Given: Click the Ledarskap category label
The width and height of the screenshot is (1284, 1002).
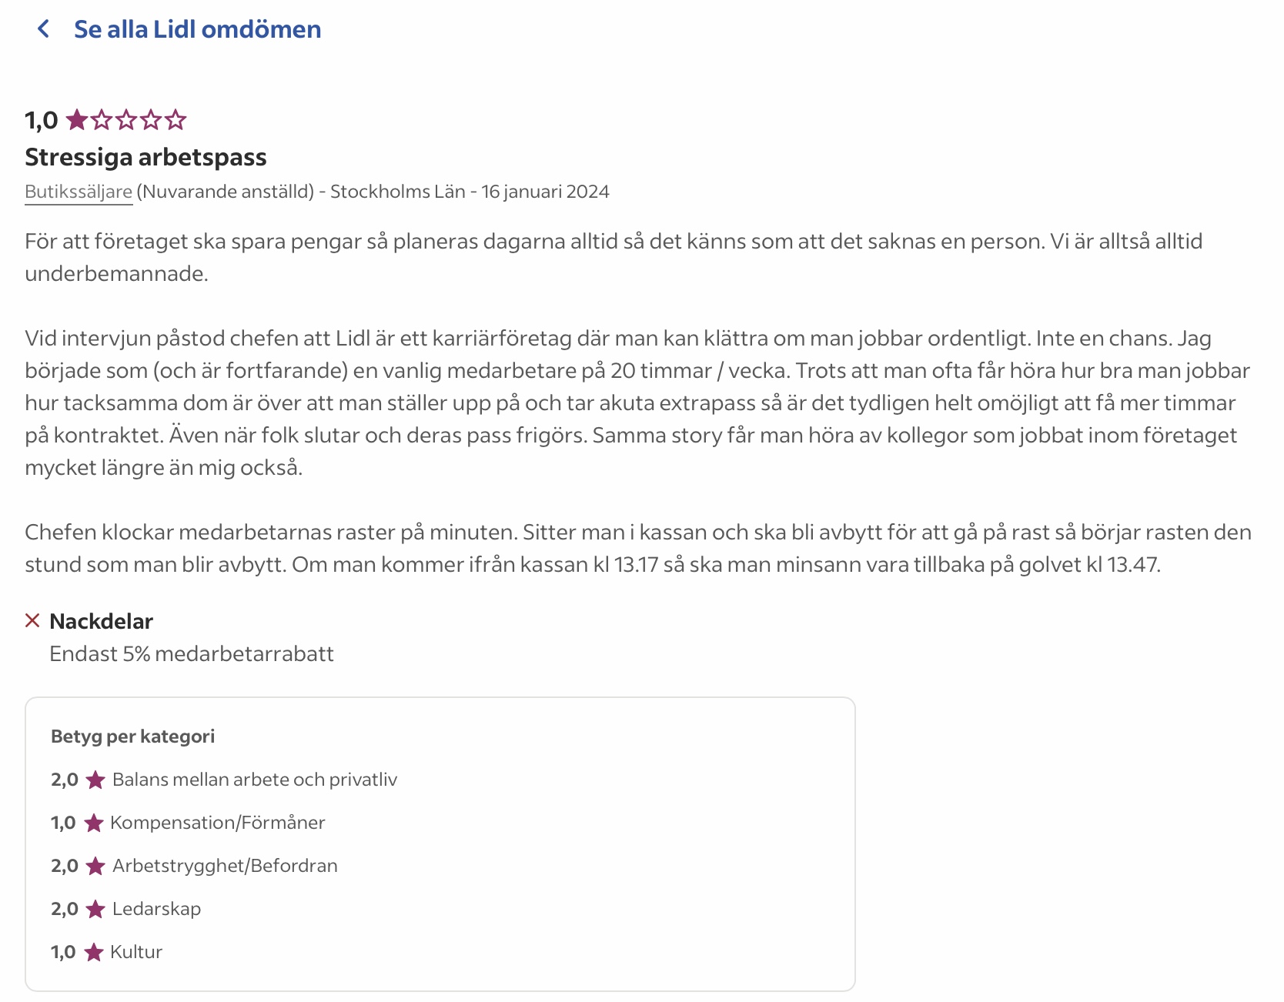Looking at the screenshot, I should [x=156, y=909].
